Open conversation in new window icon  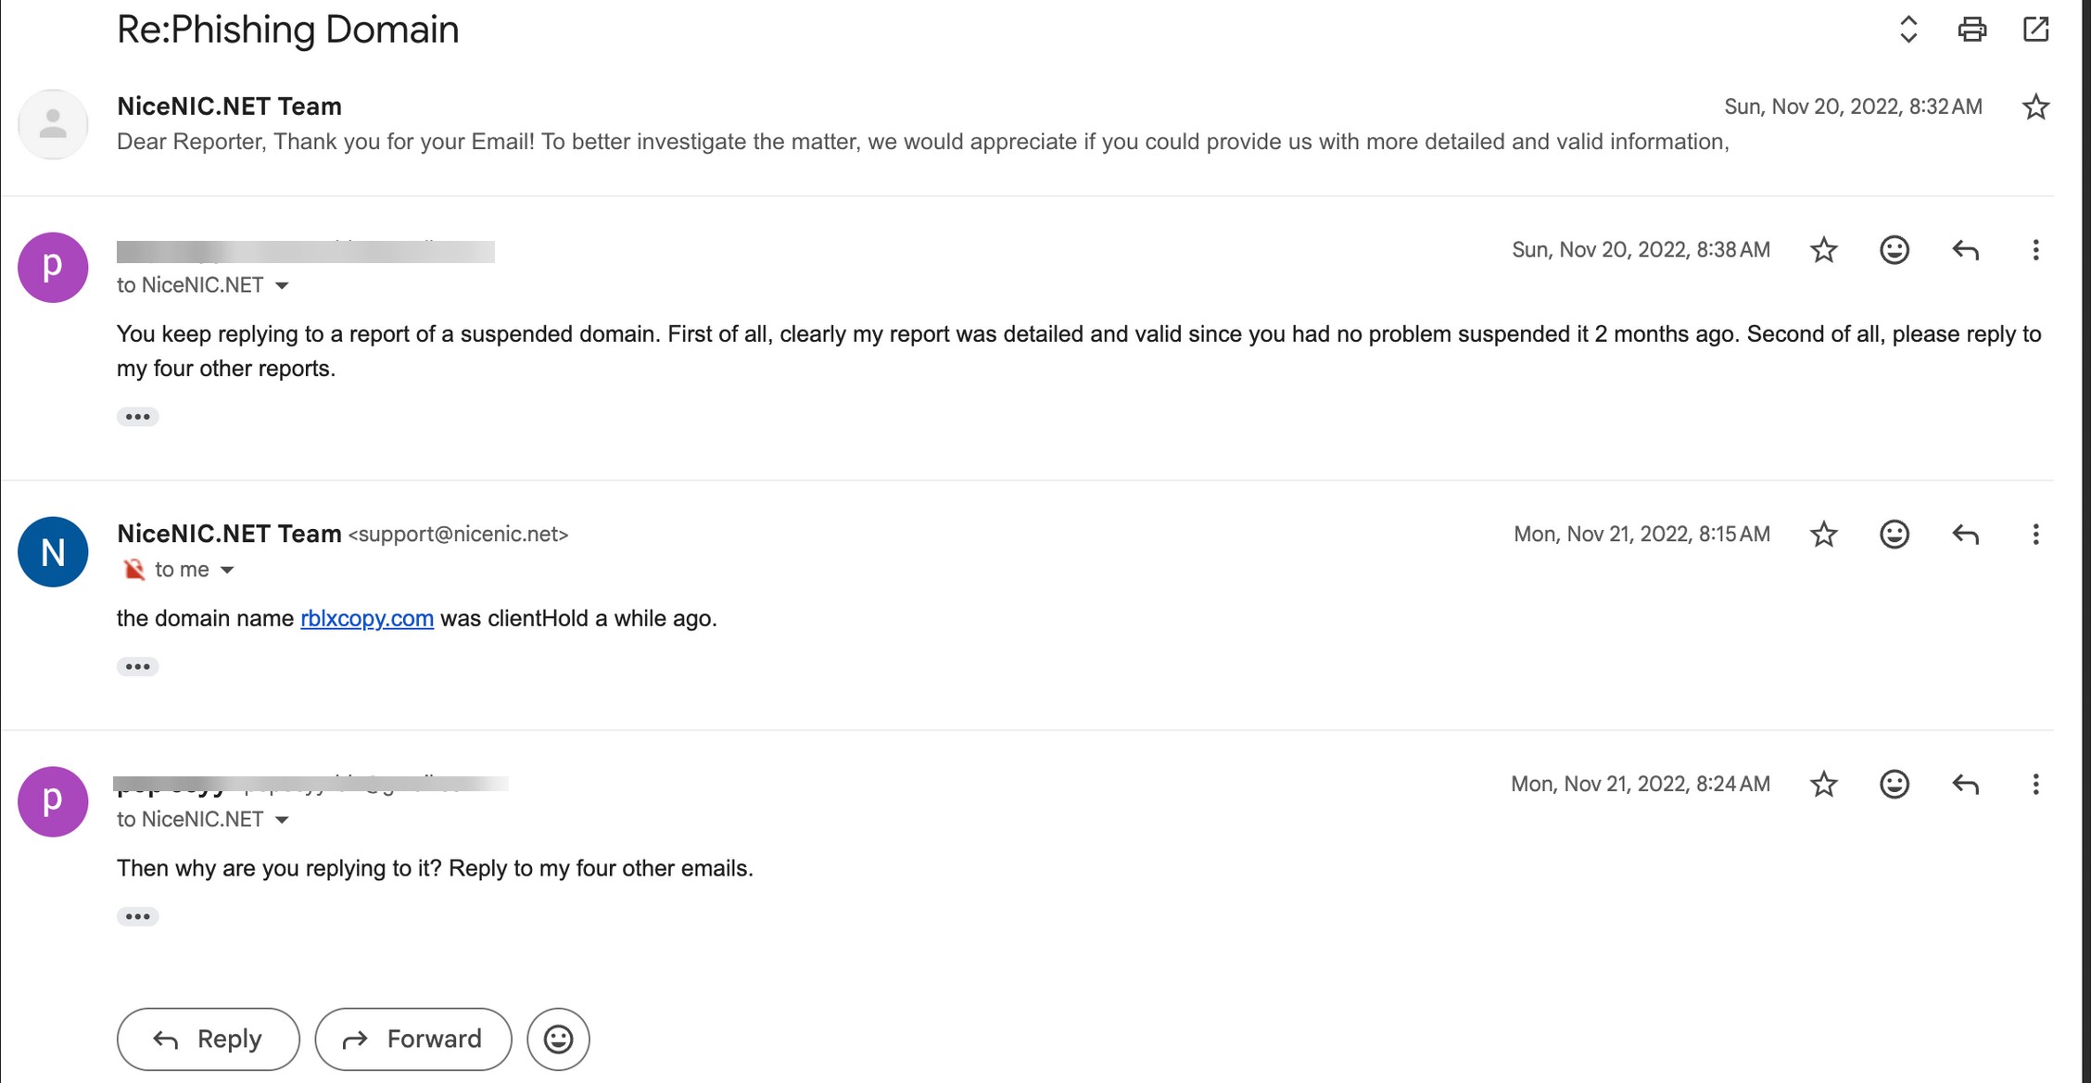pyautogui.click(x=2035, y=30)
